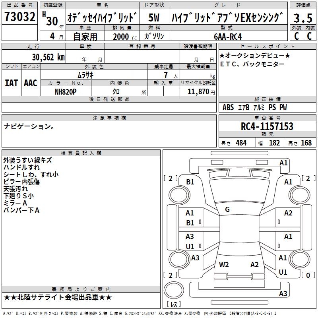318x318 pixels.
Task: Click the [レス] label below spare tire
Action: pos(174,304)
